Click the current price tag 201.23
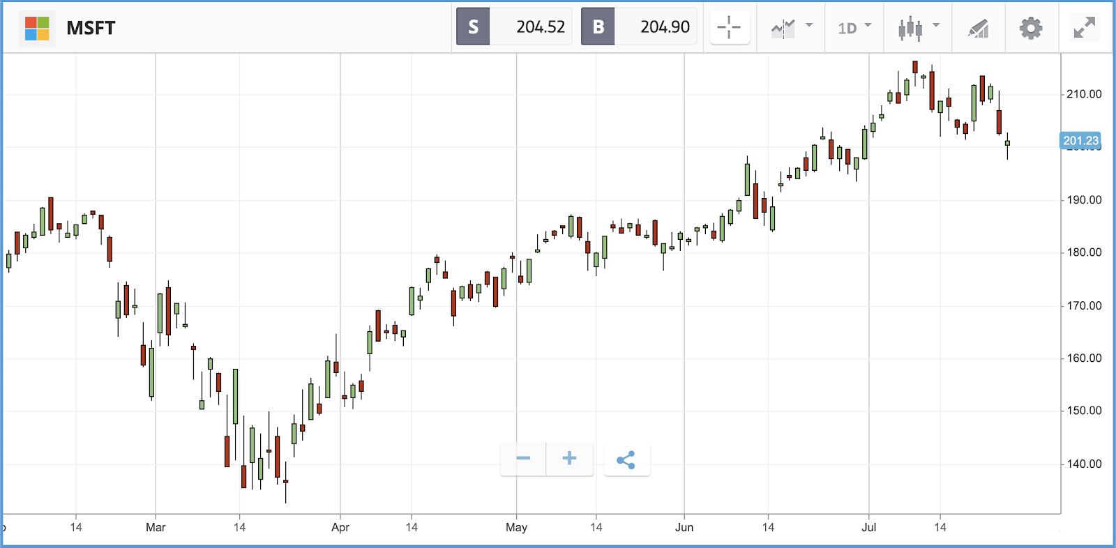1116x548 pixels. pyautogui.click(x=1080, y=140)
